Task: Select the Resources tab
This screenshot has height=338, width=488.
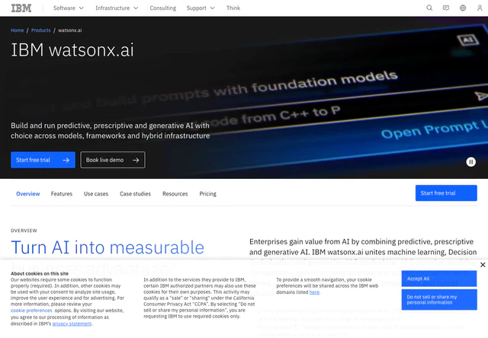Action: [175, 194]
